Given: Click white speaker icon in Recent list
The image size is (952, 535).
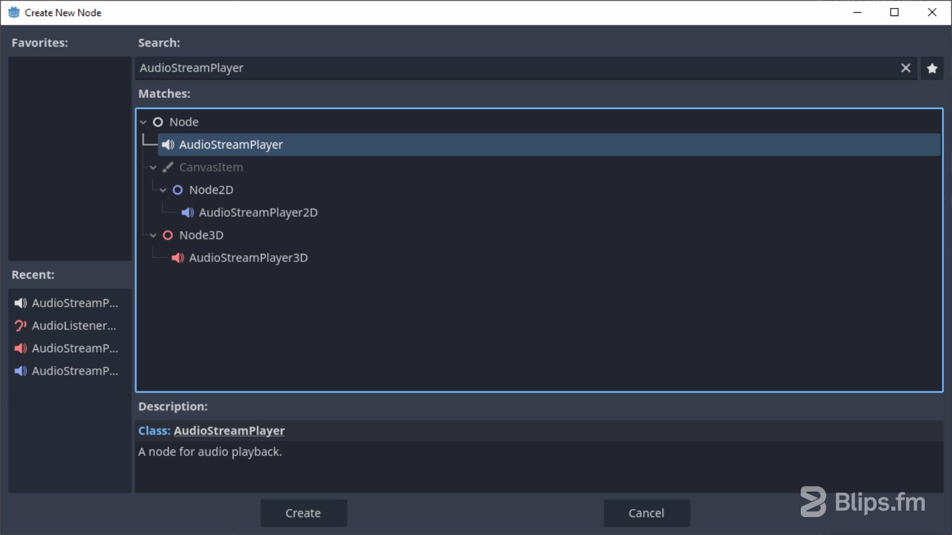Looking at the screenshot, I should click(20, 303).
